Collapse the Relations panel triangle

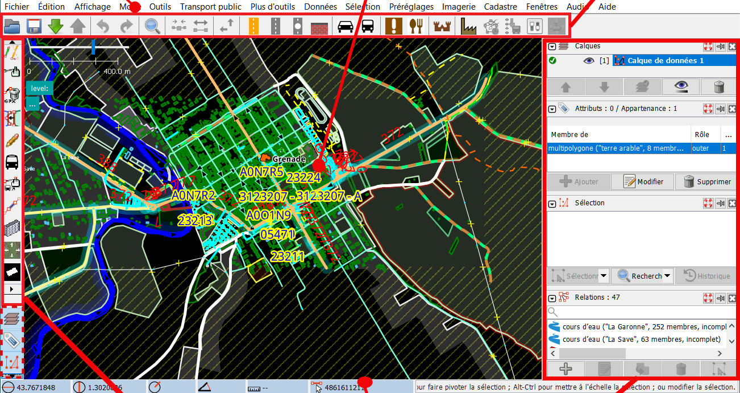click(552, 297)
